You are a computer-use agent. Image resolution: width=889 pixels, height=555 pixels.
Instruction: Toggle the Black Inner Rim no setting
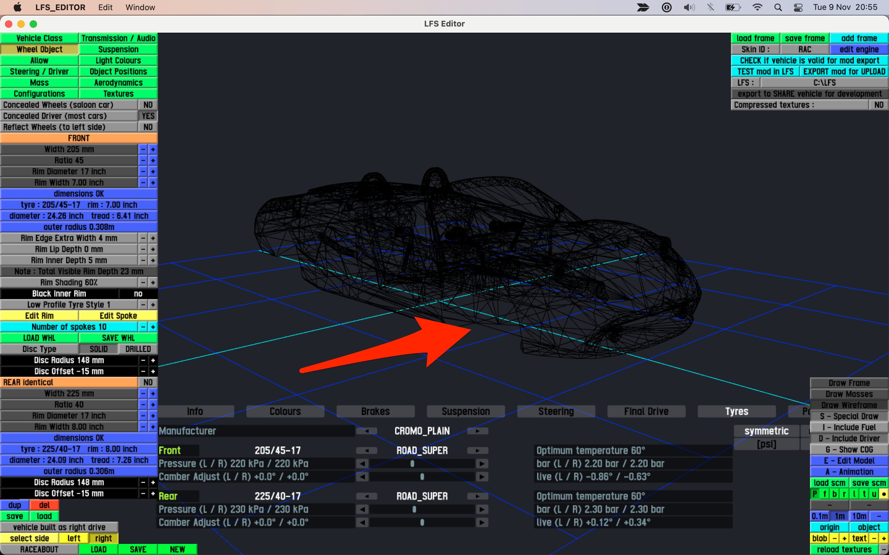point(138,294)
